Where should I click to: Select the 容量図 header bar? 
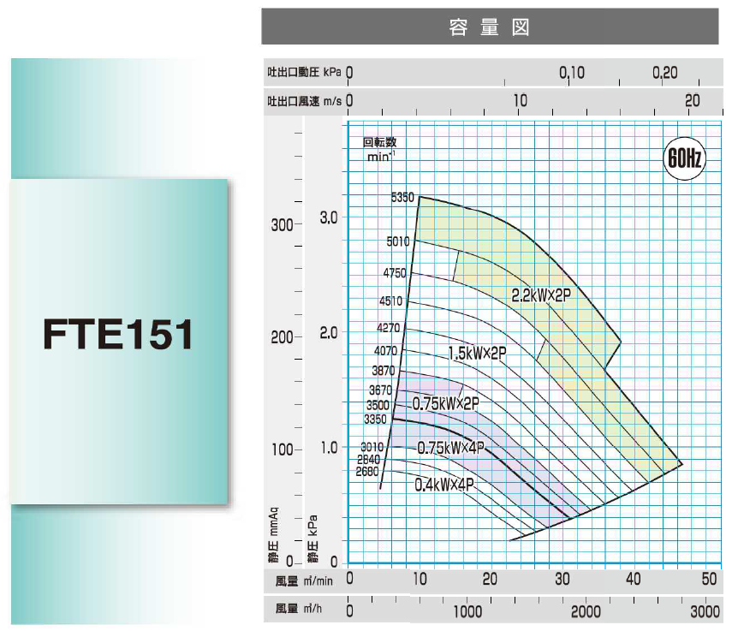[x=489, y=28]
